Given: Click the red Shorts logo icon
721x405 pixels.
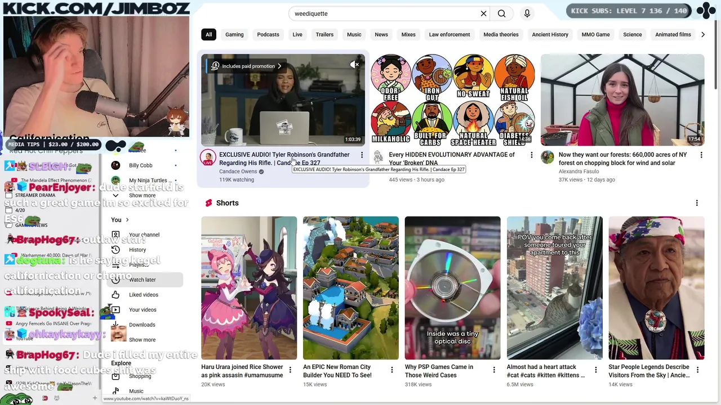Looking at the screenshot, I should coord(208,203).
